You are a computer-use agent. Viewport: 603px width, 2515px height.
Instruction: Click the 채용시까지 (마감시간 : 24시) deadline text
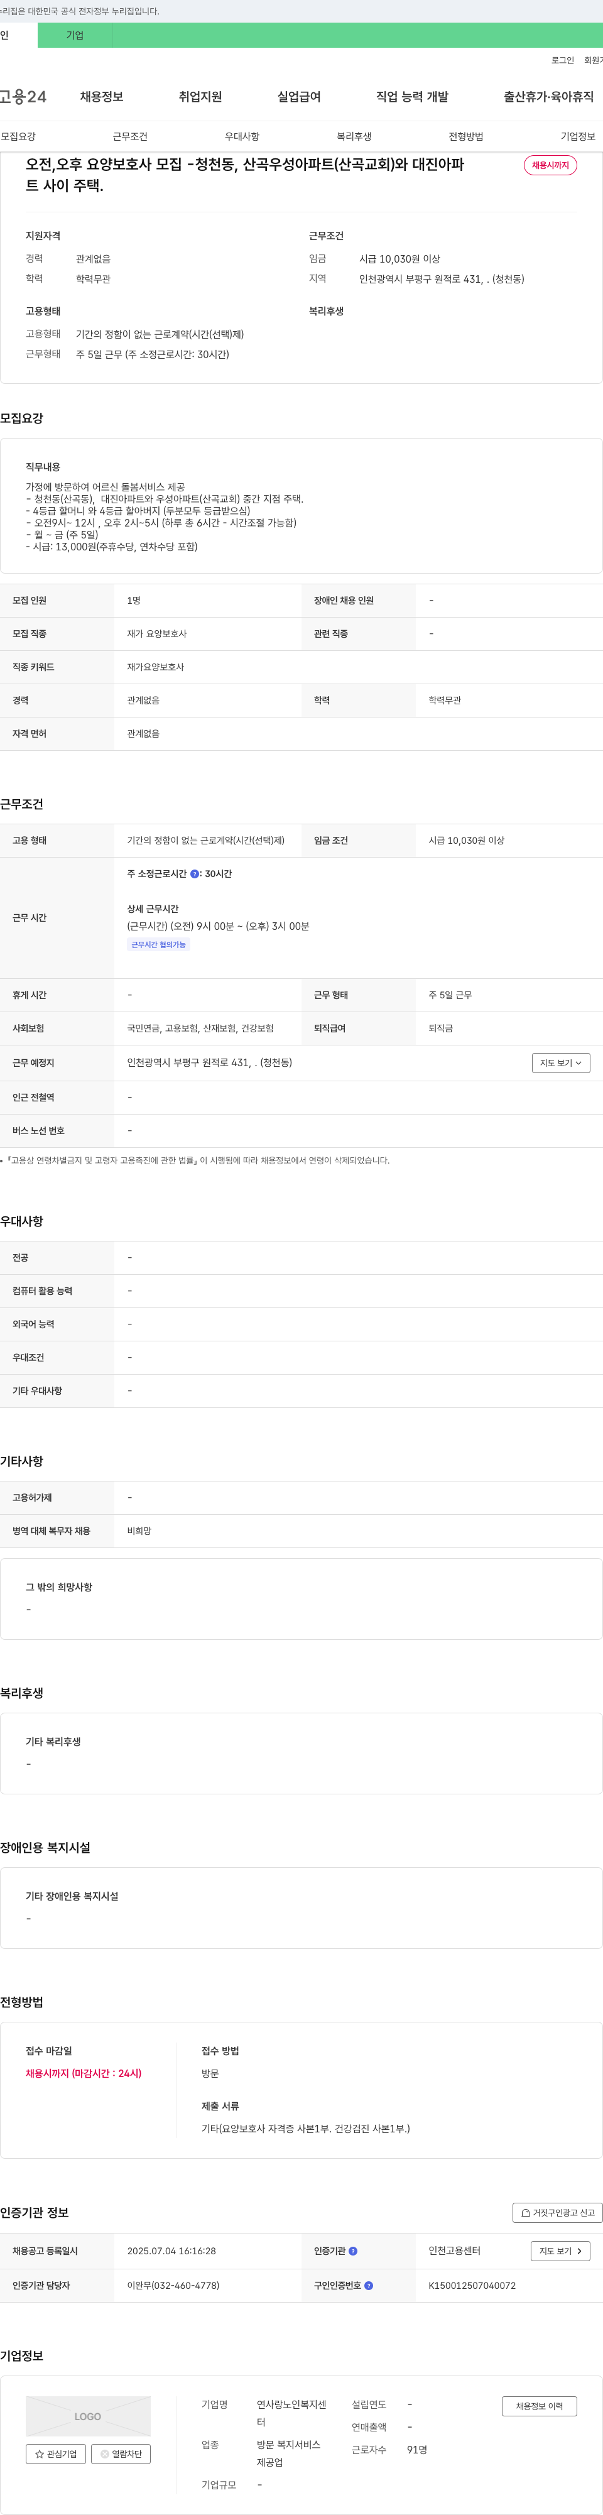[84, 2073]
